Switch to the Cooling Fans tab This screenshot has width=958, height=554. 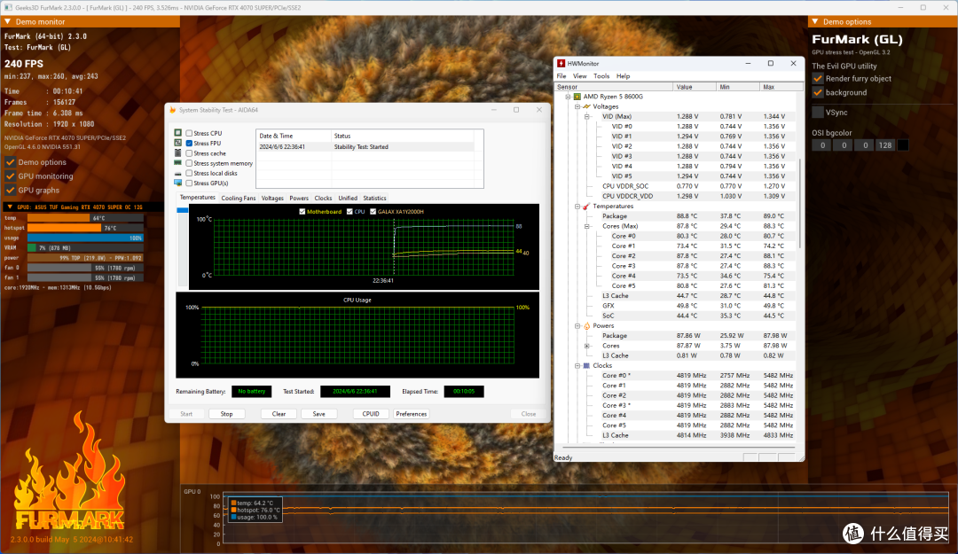tap(239, 198)
